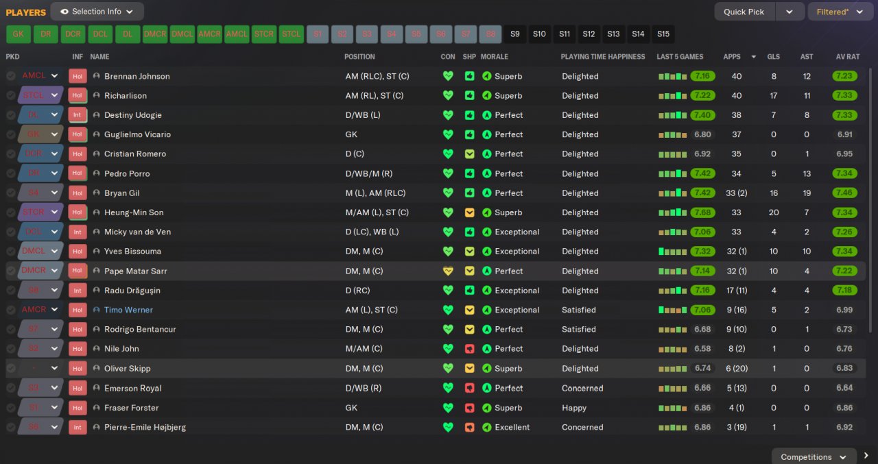Select the GK position chip
878x464 pixels.
click(18, 34)
